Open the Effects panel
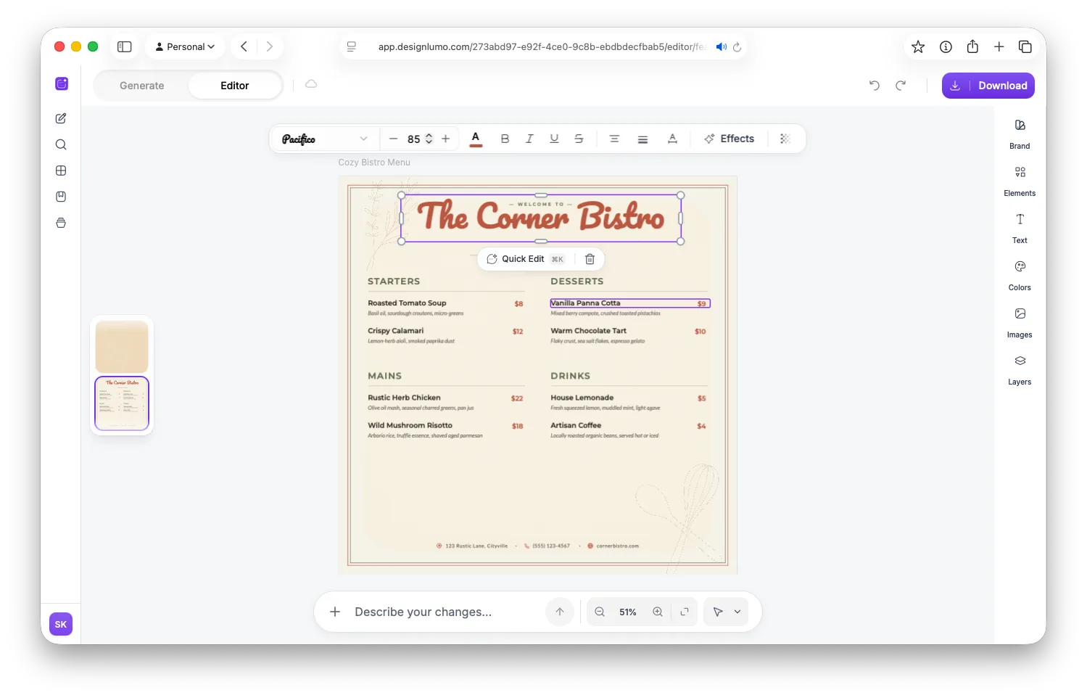The width and height of the screenshot is (1087, 698). tap(730, 139)
